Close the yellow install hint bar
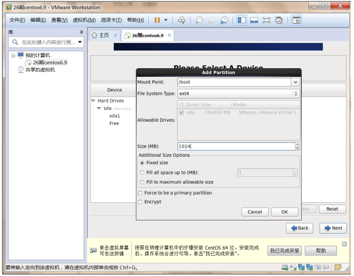 pyautogui.click(x=344, y=244)
